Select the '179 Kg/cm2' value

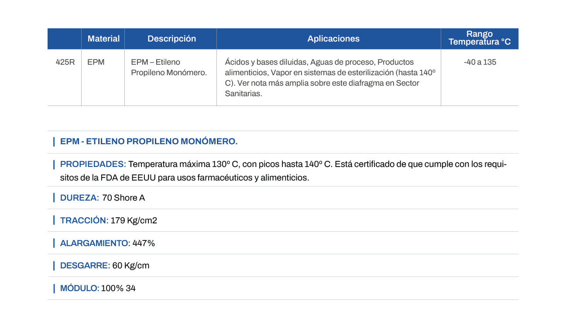(134, 221)
